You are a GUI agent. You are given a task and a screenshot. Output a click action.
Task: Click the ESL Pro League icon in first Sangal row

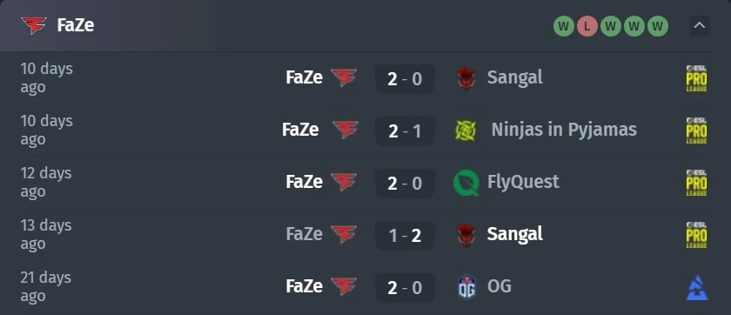click(x=696, y=78)
